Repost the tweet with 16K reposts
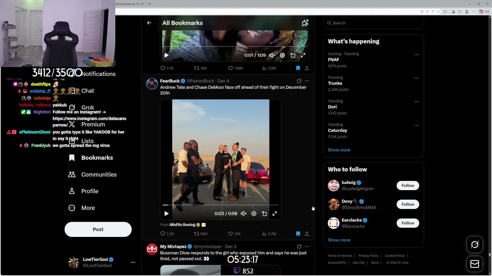Viewport: 492px width, 276px height. click(x=200, y=68)
